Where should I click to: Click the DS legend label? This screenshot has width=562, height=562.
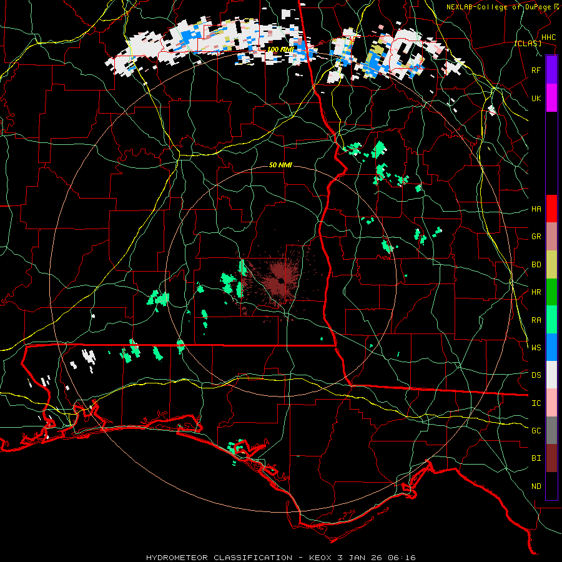(x=536, y=375)
